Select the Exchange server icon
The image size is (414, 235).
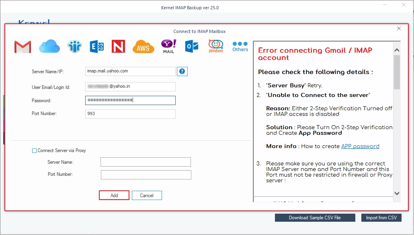[96, 47]
